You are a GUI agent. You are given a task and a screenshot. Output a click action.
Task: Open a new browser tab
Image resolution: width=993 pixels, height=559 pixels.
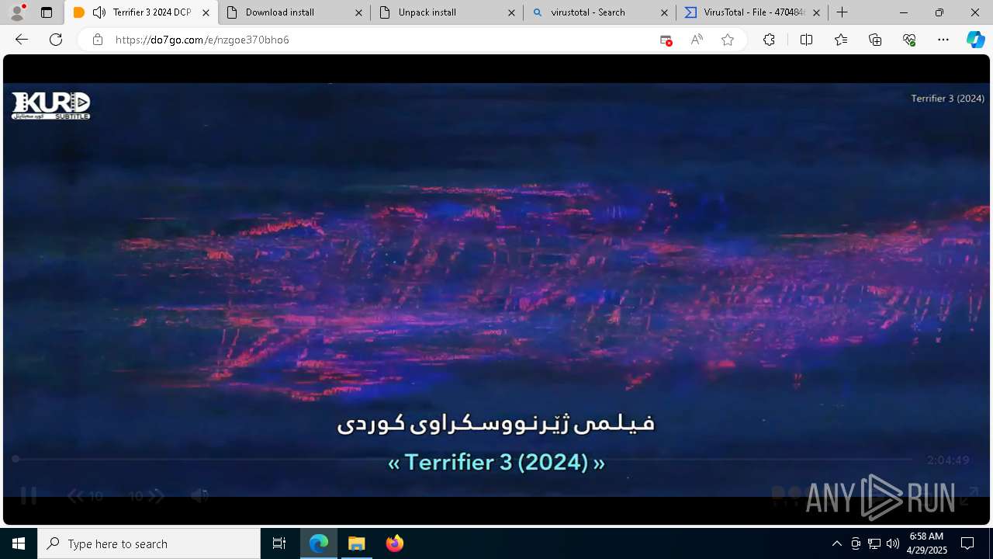pos(842,12)
